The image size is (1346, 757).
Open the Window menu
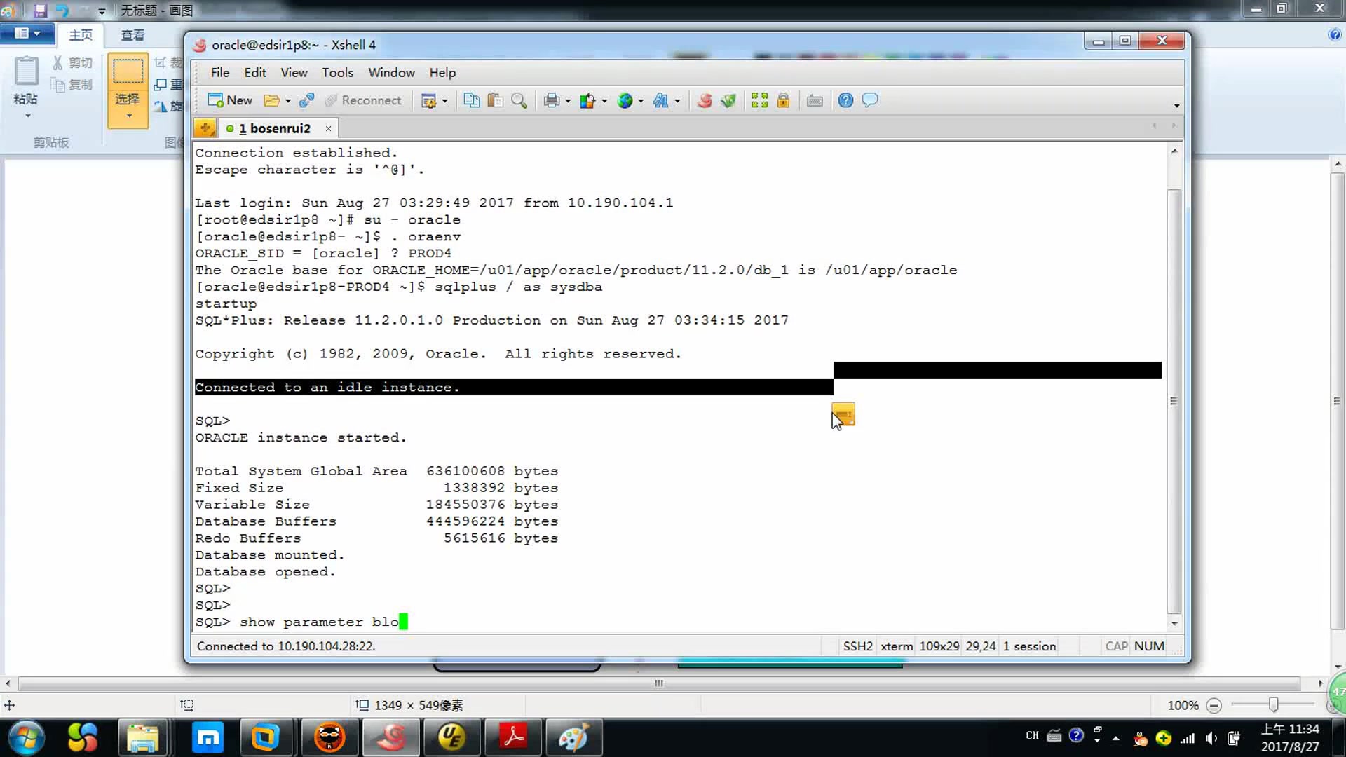click(391, 73)
